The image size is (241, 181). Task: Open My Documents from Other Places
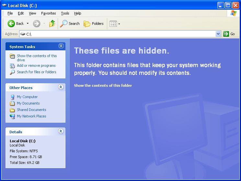28,103
